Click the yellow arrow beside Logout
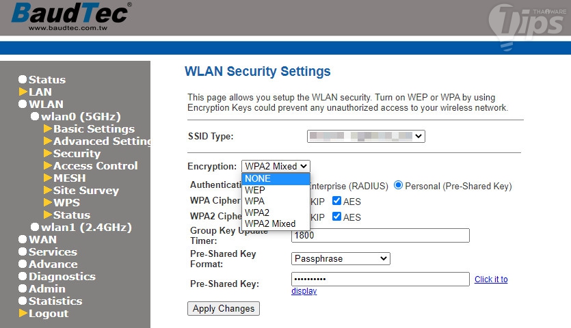The image size is (571, 328). (23, 313)
